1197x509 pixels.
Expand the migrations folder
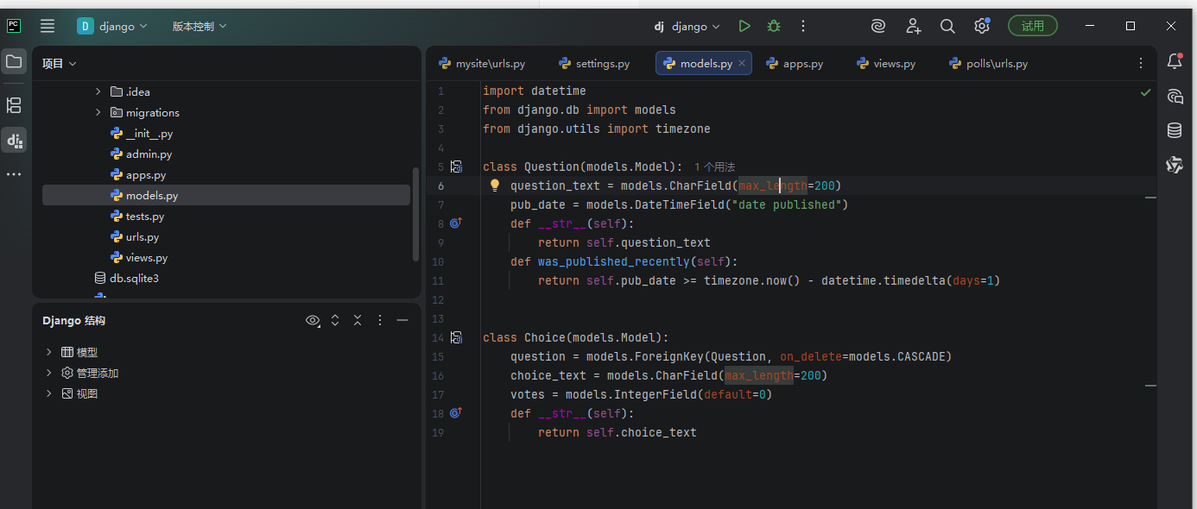(98, 112)
